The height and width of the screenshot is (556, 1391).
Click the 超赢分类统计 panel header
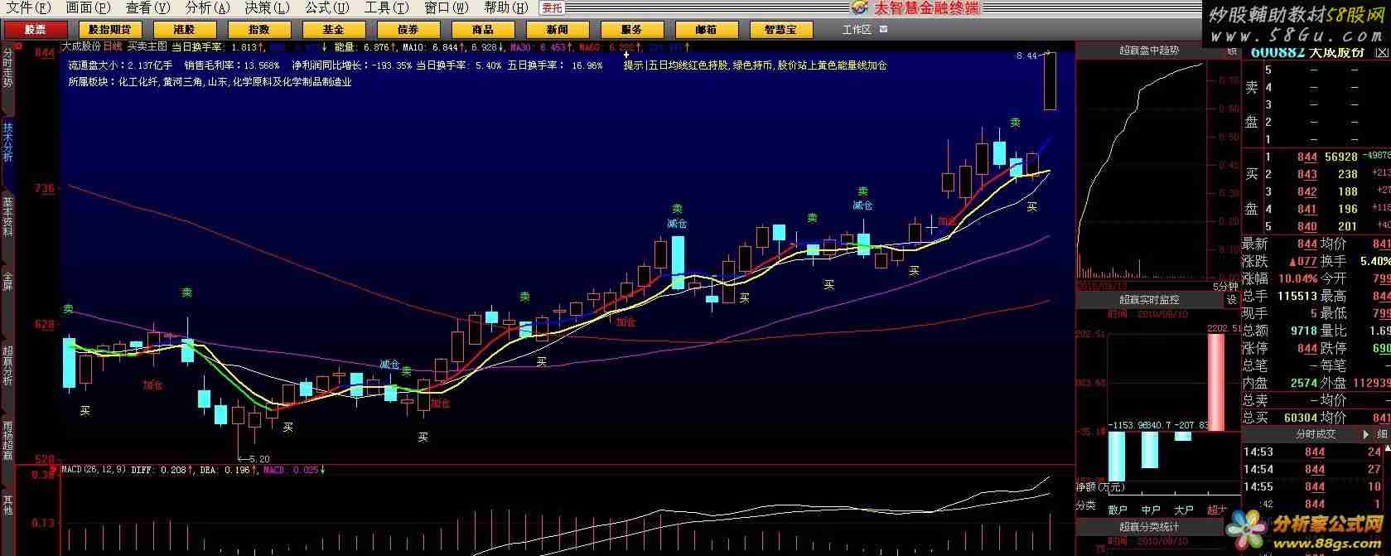1148,527
